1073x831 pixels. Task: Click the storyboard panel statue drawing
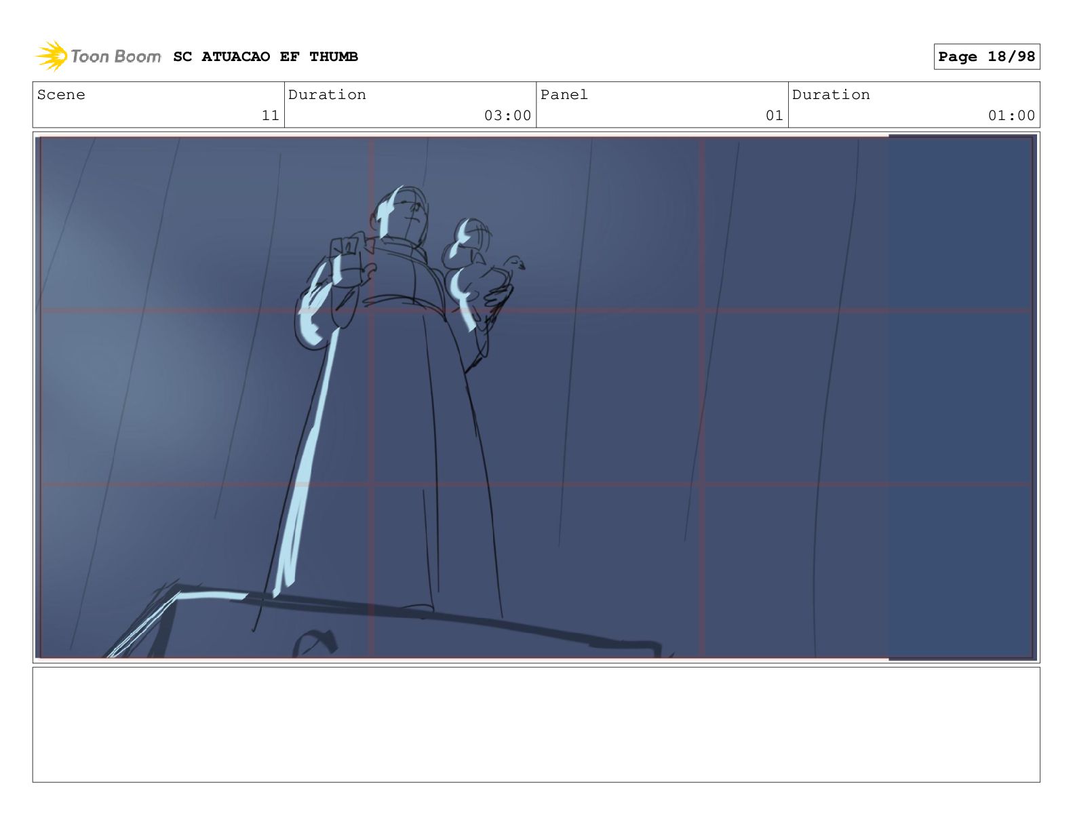[536, 398]
